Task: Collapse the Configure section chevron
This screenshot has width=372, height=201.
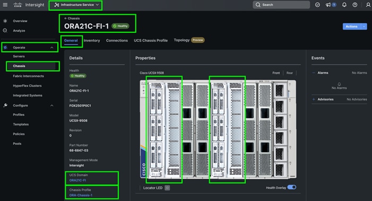Action: (51, 105)
